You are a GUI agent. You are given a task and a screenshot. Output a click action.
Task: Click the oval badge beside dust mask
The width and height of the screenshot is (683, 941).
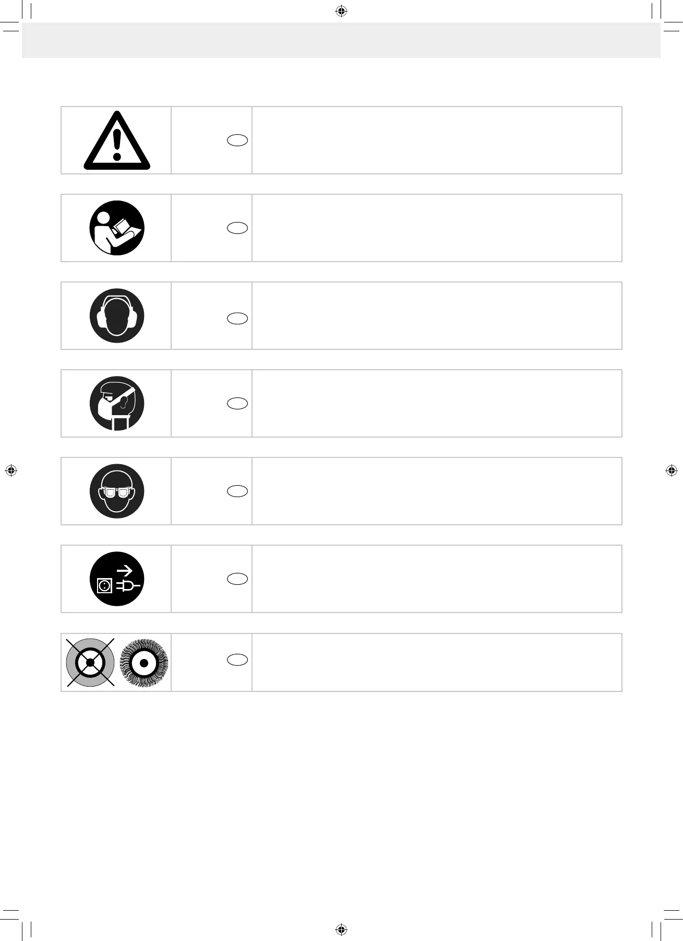237,403
